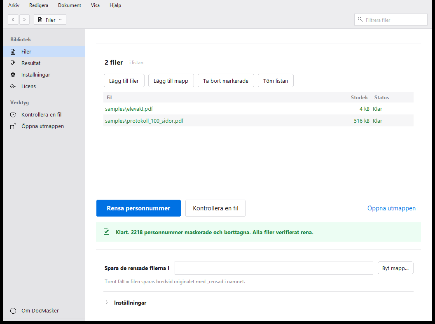The width and height of the screenshot is (435, 324).
Task: Go back with the left arrow
Action: 13,20
